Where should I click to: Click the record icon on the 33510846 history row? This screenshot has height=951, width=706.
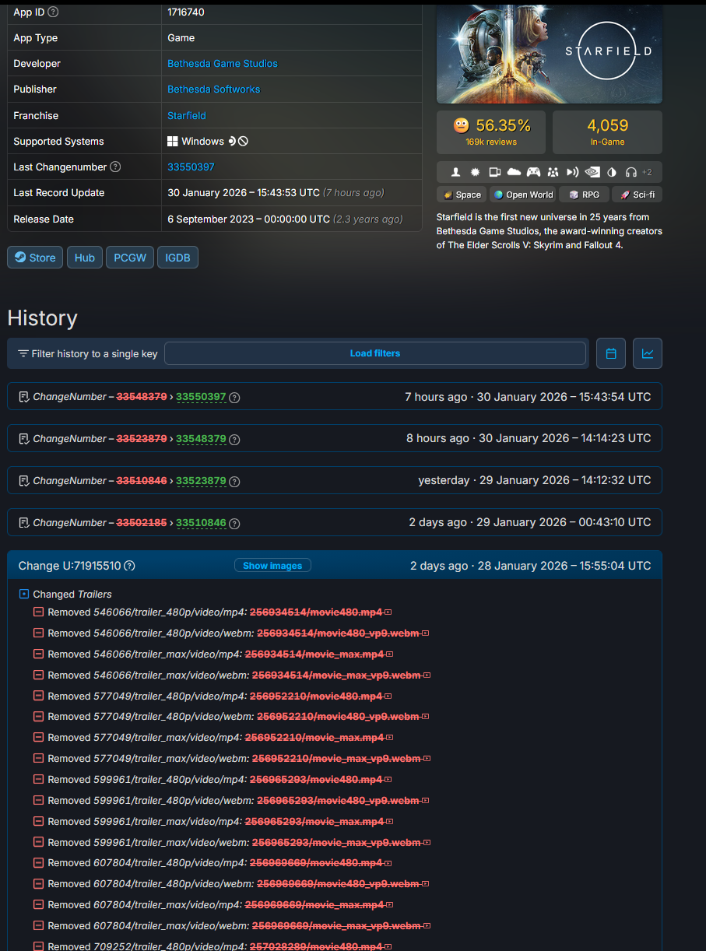[x=24, y=523]
